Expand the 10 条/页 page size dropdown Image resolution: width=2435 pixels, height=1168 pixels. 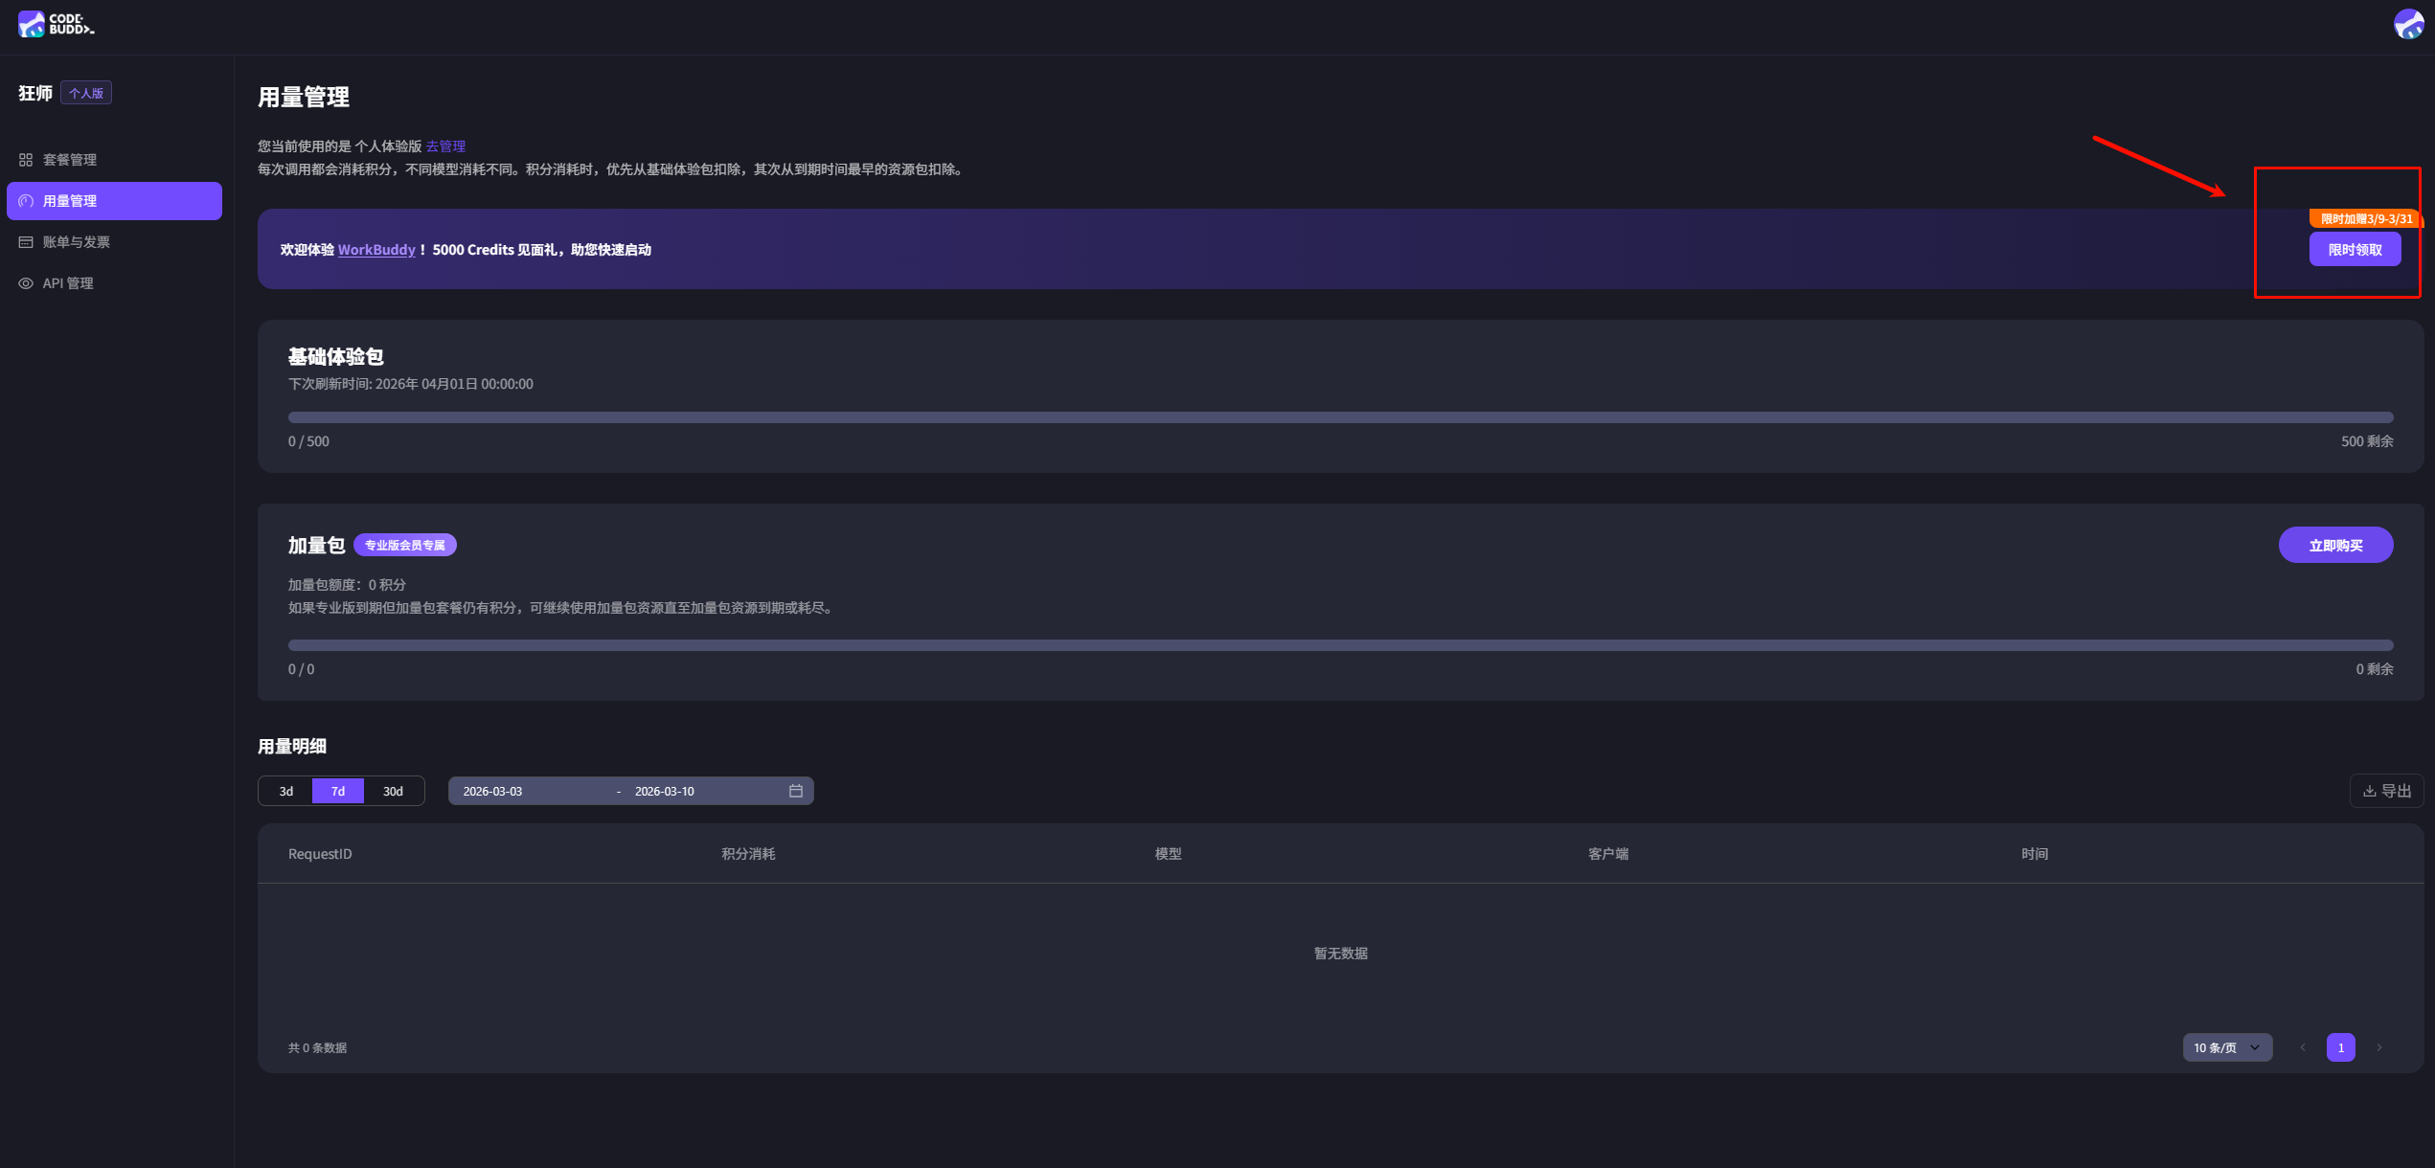pyautogui.click(x=2226, y=1047)
